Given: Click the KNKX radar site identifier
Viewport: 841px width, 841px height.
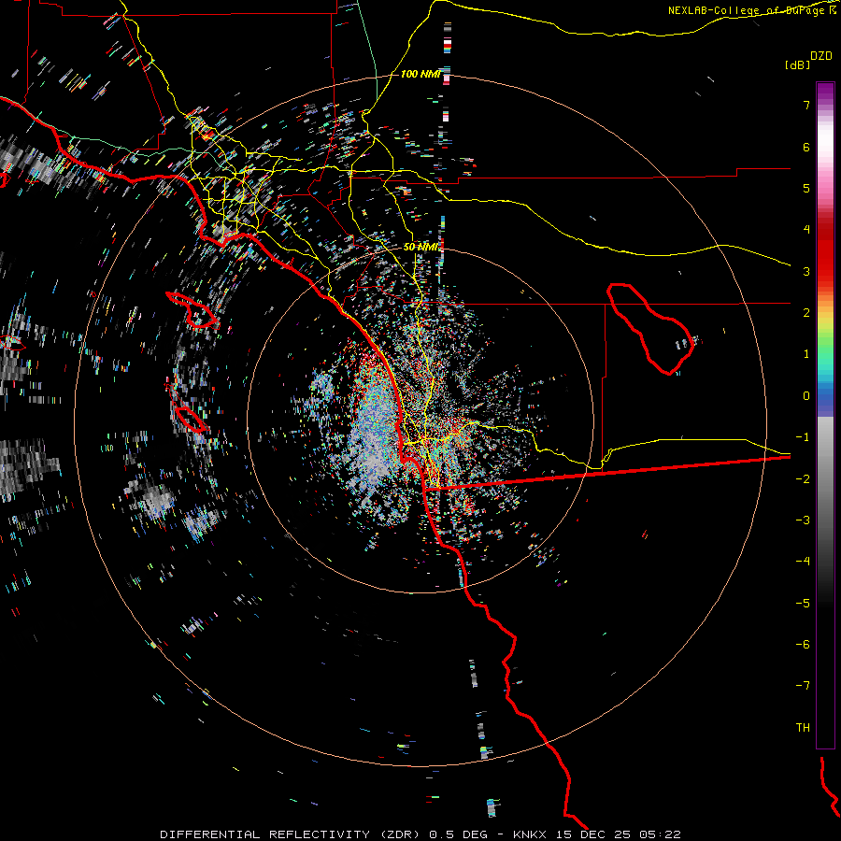Looking at the screenshot, I should 532,834.
